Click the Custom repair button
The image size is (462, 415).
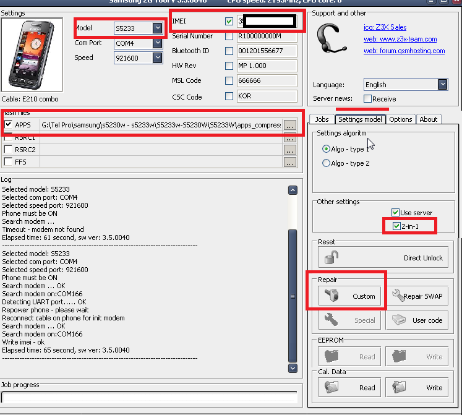coord(349,296)
